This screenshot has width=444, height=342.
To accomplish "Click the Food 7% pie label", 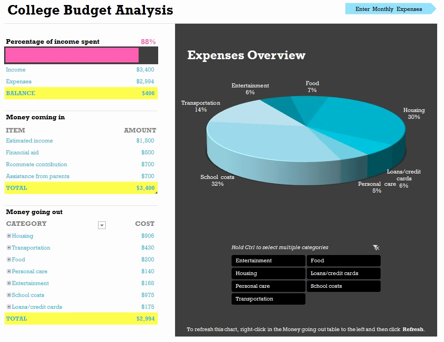I will click(x=312, y=87).
